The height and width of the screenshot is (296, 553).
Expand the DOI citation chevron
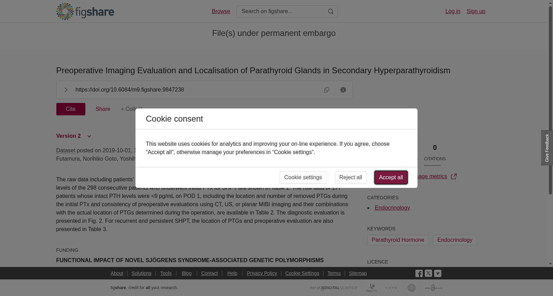(66, 90)
